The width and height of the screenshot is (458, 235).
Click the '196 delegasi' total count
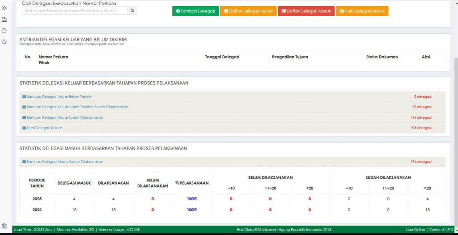(421, 128)
